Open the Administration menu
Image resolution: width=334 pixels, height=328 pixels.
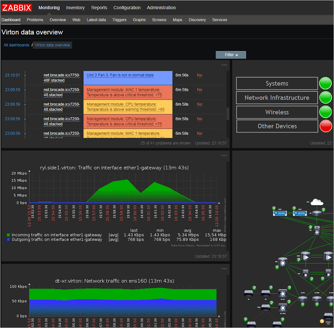[161, 7]
